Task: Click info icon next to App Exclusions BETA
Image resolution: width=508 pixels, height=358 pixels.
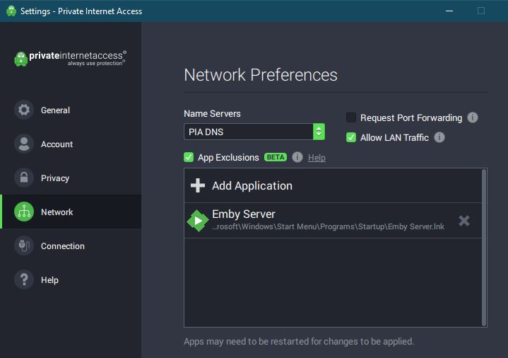Action: (x=297, y=157)
